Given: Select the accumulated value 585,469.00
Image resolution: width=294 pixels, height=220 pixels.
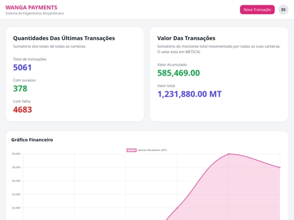Looking at the screenshot, I should [x=179, y=73].
